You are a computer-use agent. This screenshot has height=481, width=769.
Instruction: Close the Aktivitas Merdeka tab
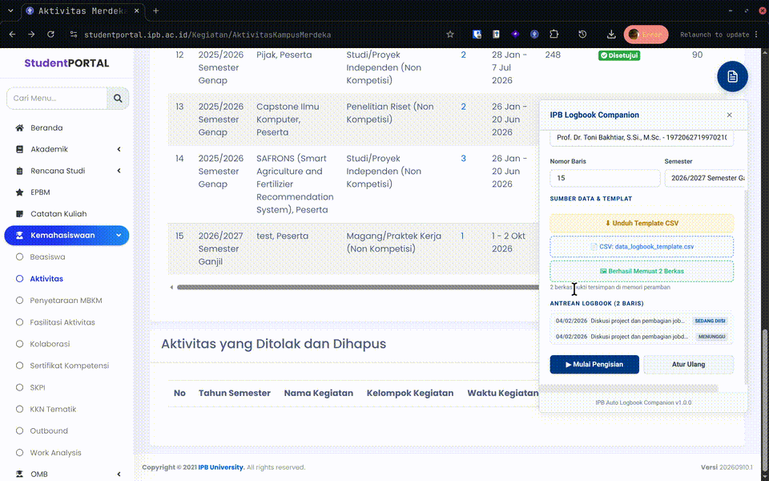136,10
